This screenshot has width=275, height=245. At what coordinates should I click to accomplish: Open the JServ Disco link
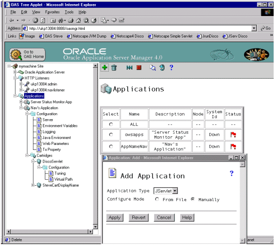pyautogui.click(x=235, y=36)
